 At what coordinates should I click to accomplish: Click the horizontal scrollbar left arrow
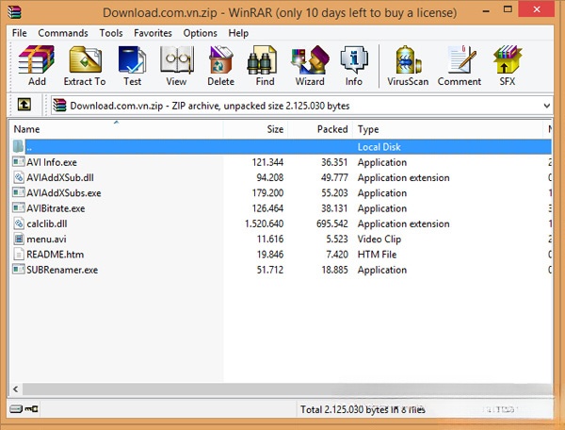click(x=15, y=389)
